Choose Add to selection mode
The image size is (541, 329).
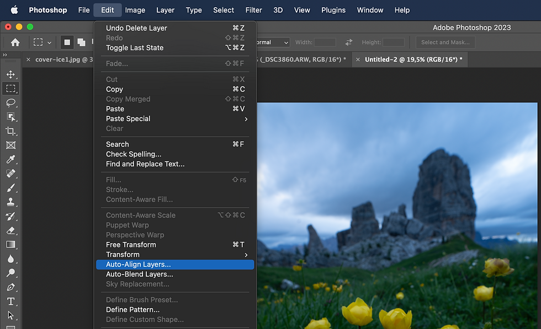pos(82,42)
